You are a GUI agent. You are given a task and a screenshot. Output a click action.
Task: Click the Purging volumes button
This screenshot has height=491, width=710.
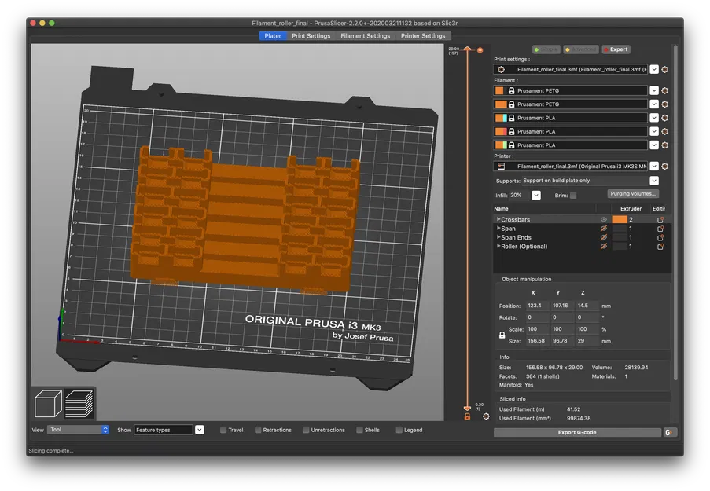point(633,194)
